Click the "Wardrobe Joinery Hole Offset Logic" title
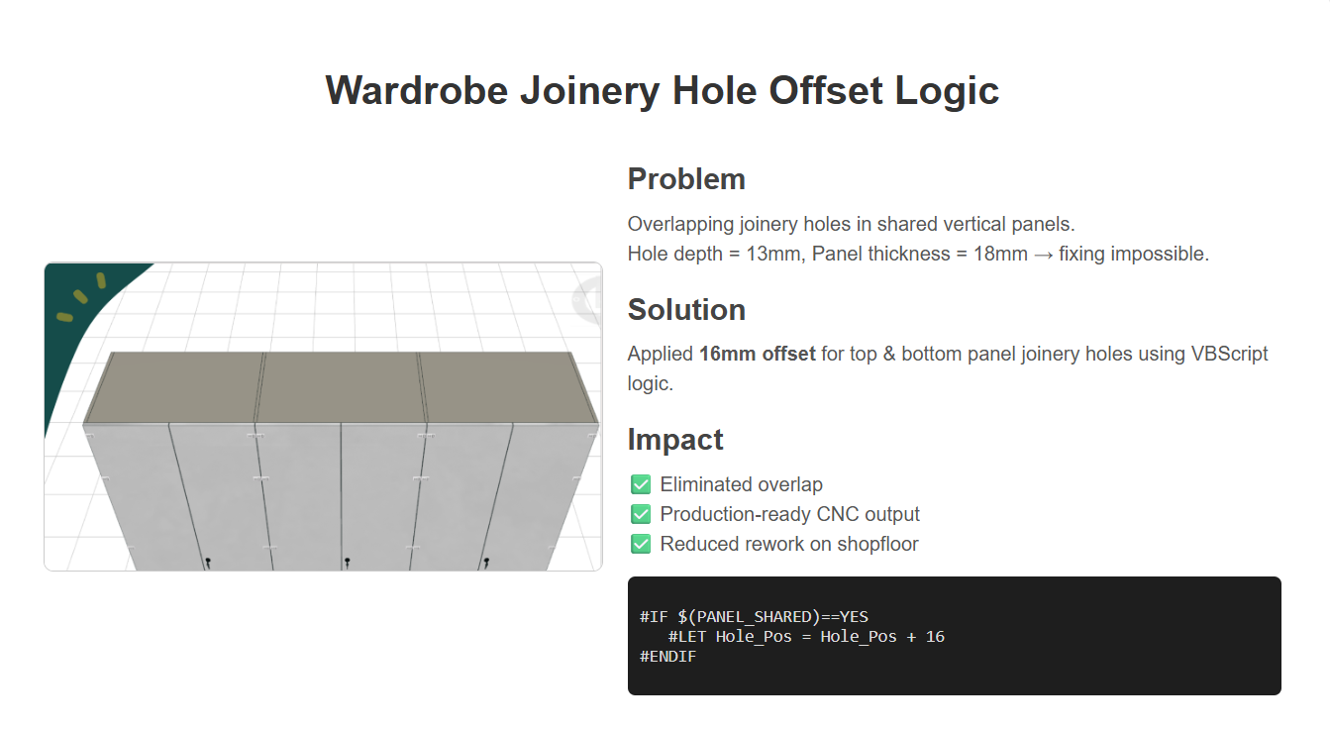The width and height of the screenshot is (1330, 731). click(663, 90)
